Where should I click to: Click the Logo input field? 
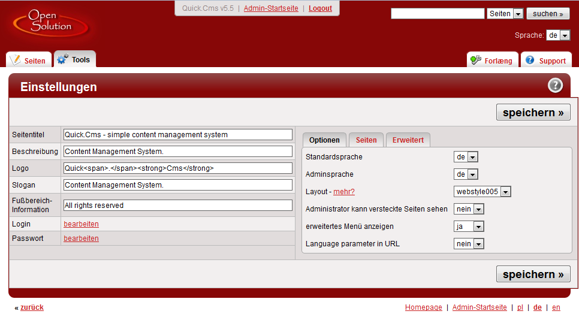tap(177, 168)
